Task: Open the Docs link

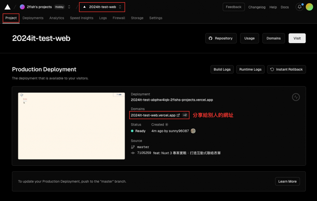Action: pyautogui.click(x=285, y=7)
